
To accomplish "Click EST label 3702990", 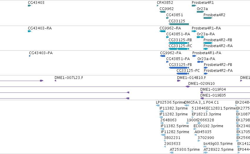I will (x=206, y=138).
